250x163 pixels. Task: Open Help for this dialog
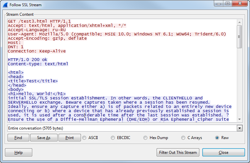click(18, 153)
